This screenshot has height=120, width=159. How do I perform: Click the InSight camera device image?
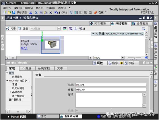[x=52, y=44]
